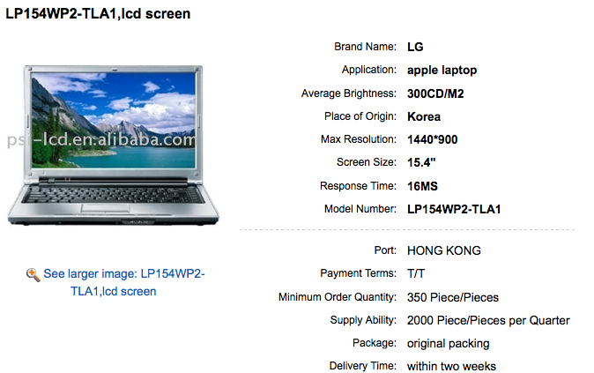The width and height of the screenshot is (594, 373).
Task: Select the original packing package value
Action: 449,344
